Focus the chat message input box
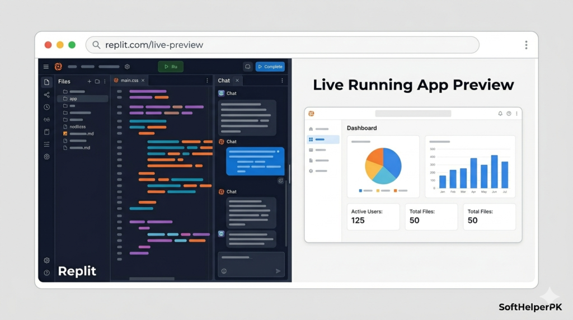 (251, 264)
